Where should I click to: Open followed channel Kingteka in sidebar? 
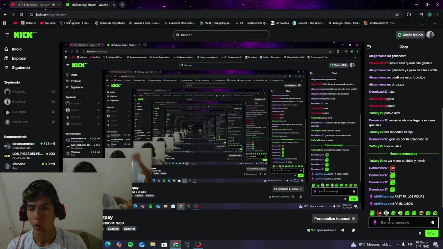[x=29, y=92]
